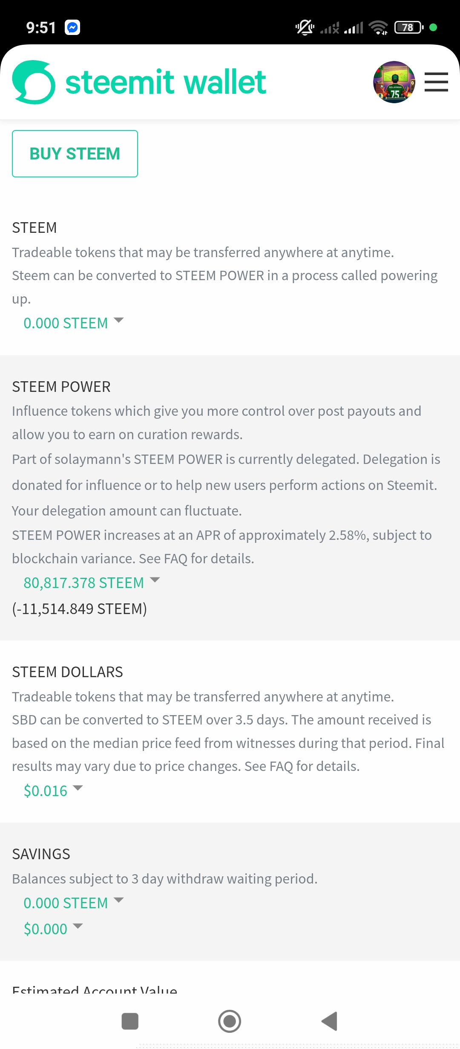This screenshot has width=460, height=1049.
Task: Tap the Wi-Fi status icon
Action: tap(378, 28)
